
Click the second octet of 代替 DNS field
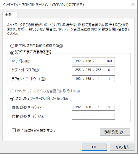[88, 116]
